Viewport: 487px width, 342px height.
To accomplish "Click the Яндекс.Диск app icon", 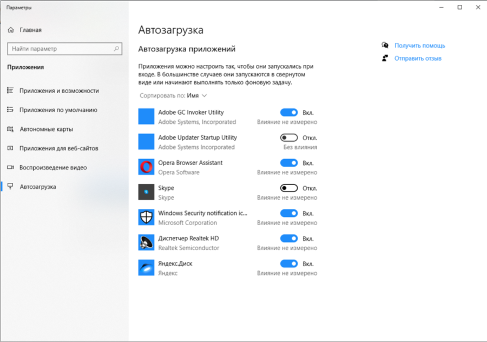I will pos(146,267).
